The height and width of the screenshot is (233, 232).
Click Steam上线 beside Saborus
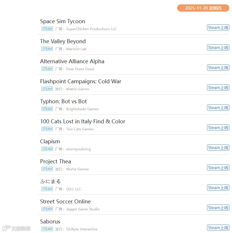(218, 228)
